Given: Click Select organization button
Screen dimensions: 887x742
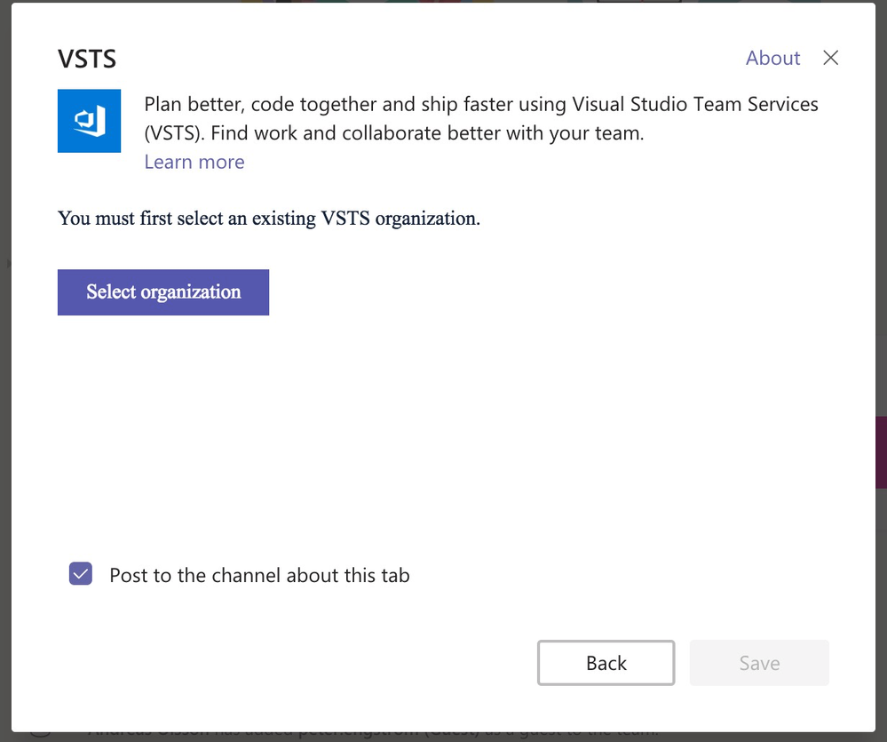Looking at the screenshot, I should 163,292.
